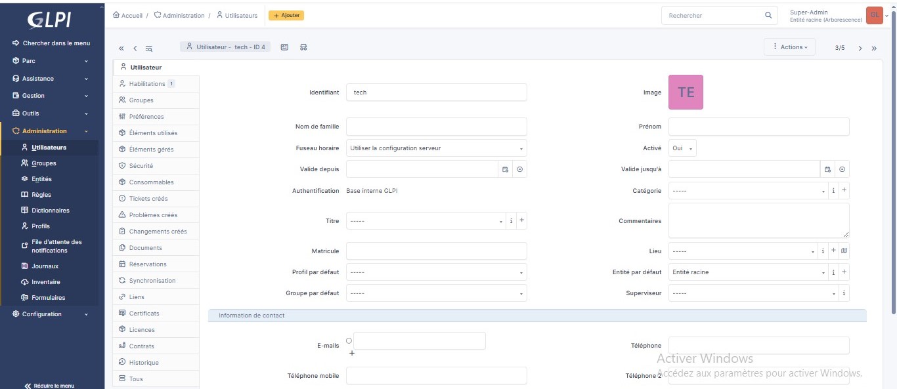Open the Groupes tab
This screenshot has height=389, width=897.
tap(156, 100)
